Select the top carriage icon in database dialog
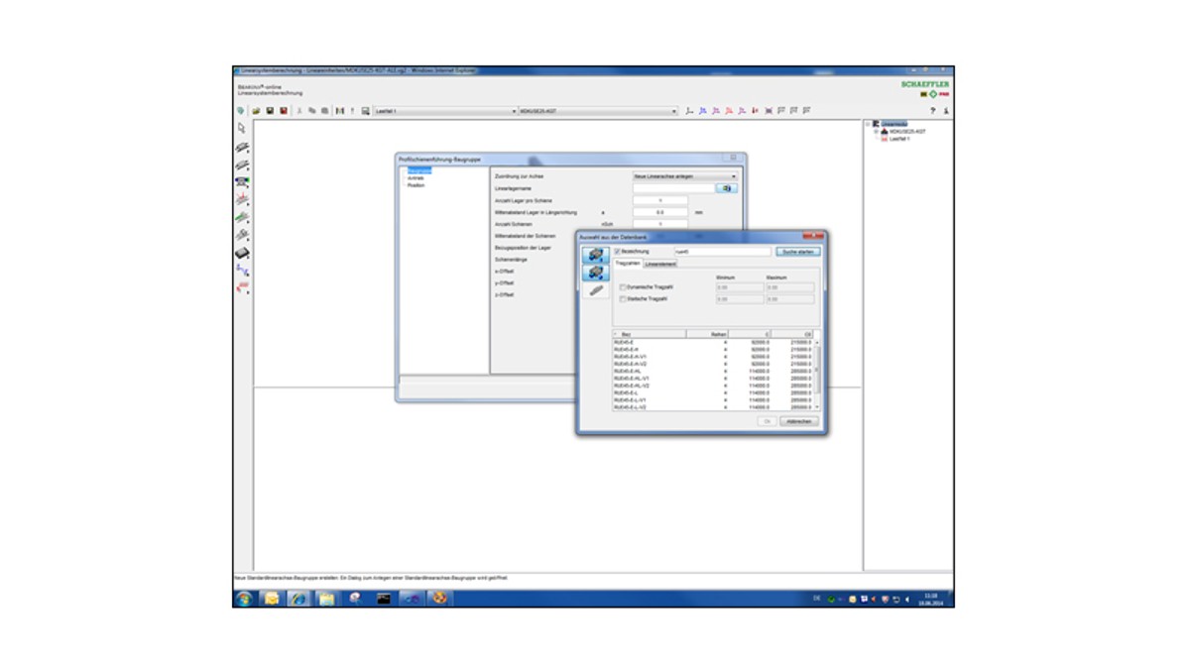The height and width of the screenshot is (669, 1190). (596, 255)
